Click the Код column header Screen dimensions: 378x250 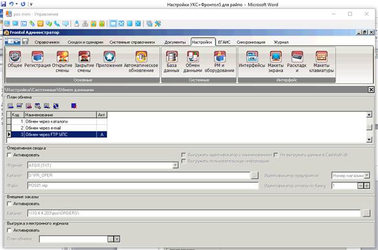coord(17,115)
